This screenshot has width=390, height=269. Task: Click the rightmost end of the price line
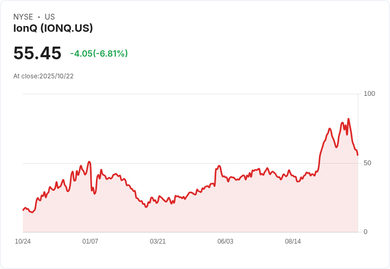point(358,155)
